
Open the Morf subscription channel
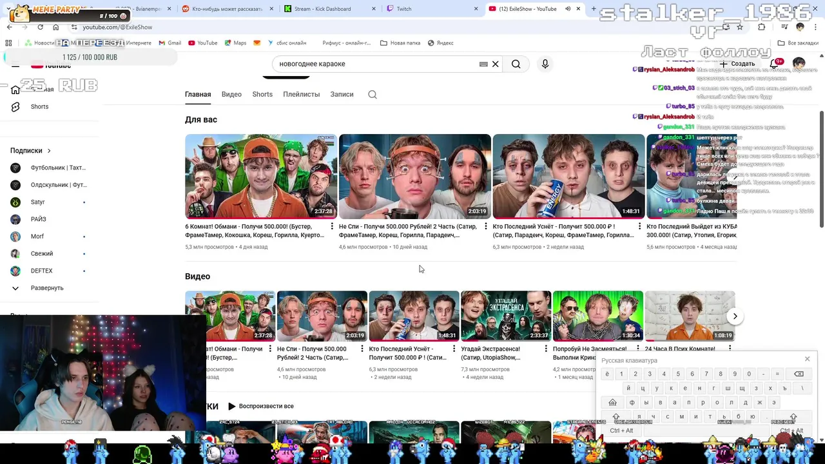37,237
